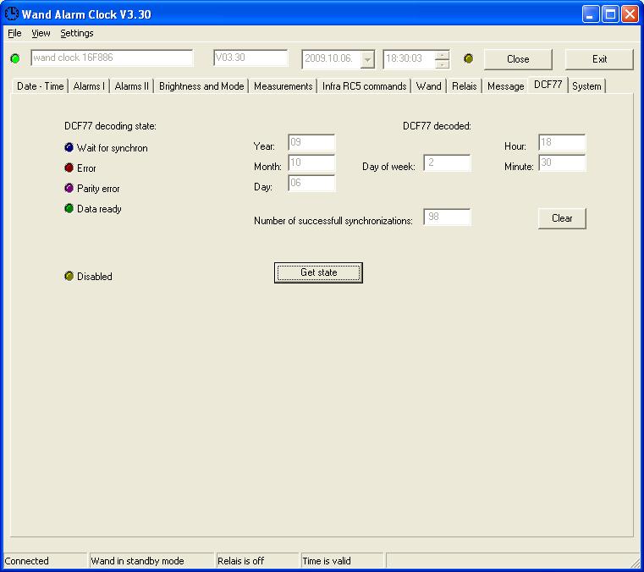Click the Day field showing 06
Image resolution: width=644 pixels, height=572 pixels.
coord(311,183)
